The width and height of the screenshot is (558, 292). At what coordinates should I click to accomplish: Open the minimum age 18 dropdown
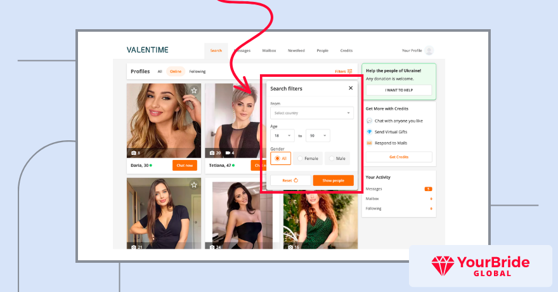tap(283, 136)
